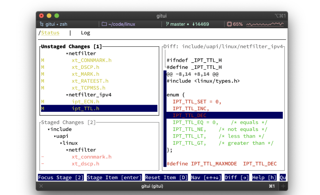This screenshot has height=195, width=320.
Task: Click the cut-off Qu command at the right end of the command bar
Action: click(x=283, y=178)
